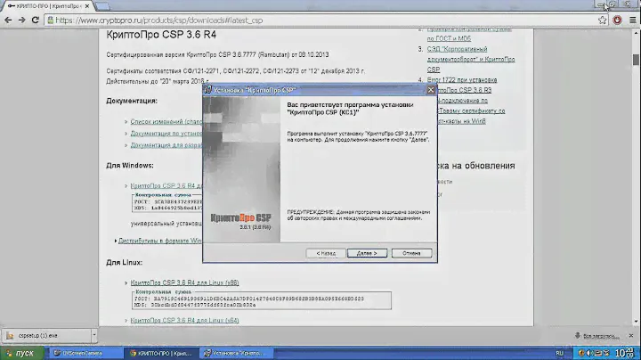Viewport: 641px width, 360px height.
Task: Switch to the КРИПТО-ПРО browser taskbar button
Action: click(x=158, y=353)
